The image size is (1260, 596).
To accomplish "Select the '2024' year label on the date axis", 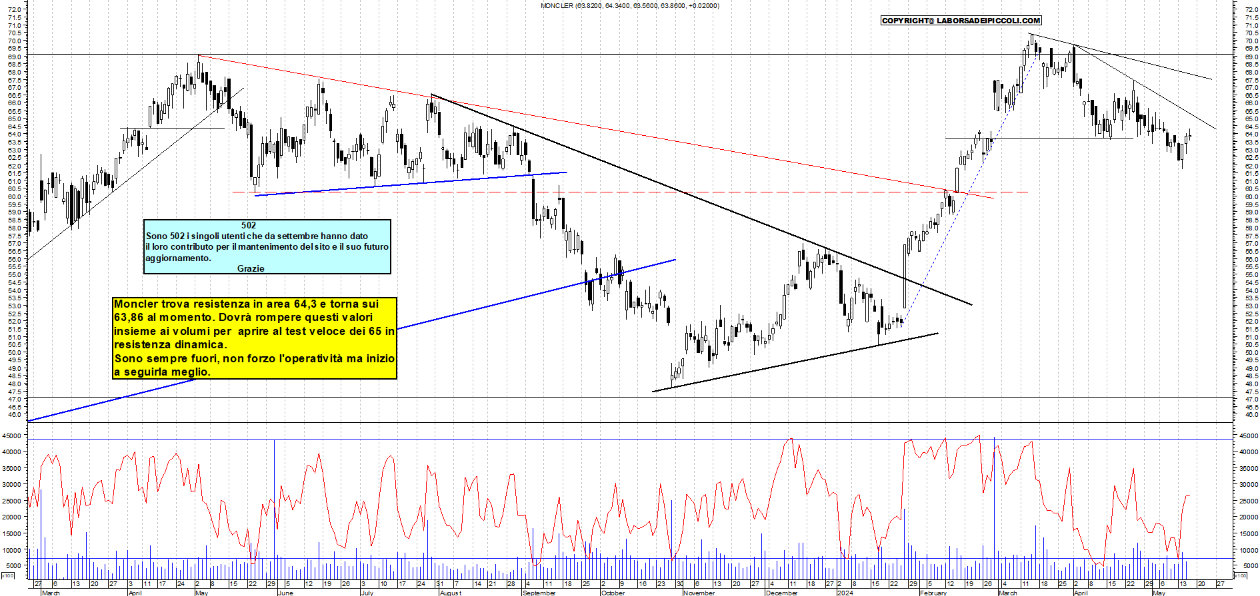I will pyautogui.click(x=845, y=593).
